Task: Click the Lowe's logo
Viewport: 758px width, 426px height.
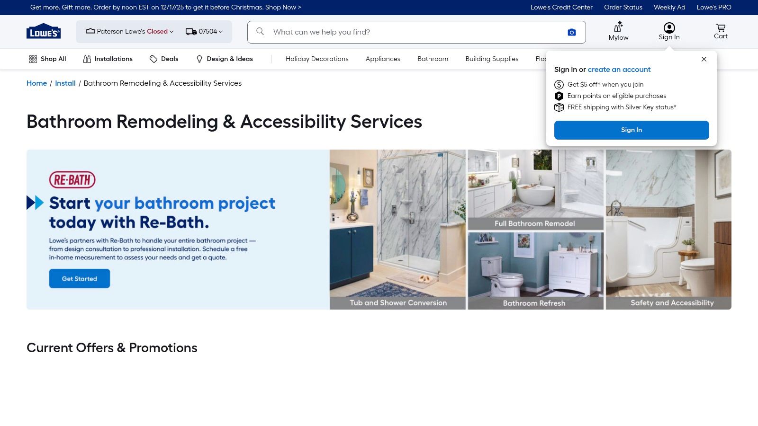Action: tap(44, 32)
